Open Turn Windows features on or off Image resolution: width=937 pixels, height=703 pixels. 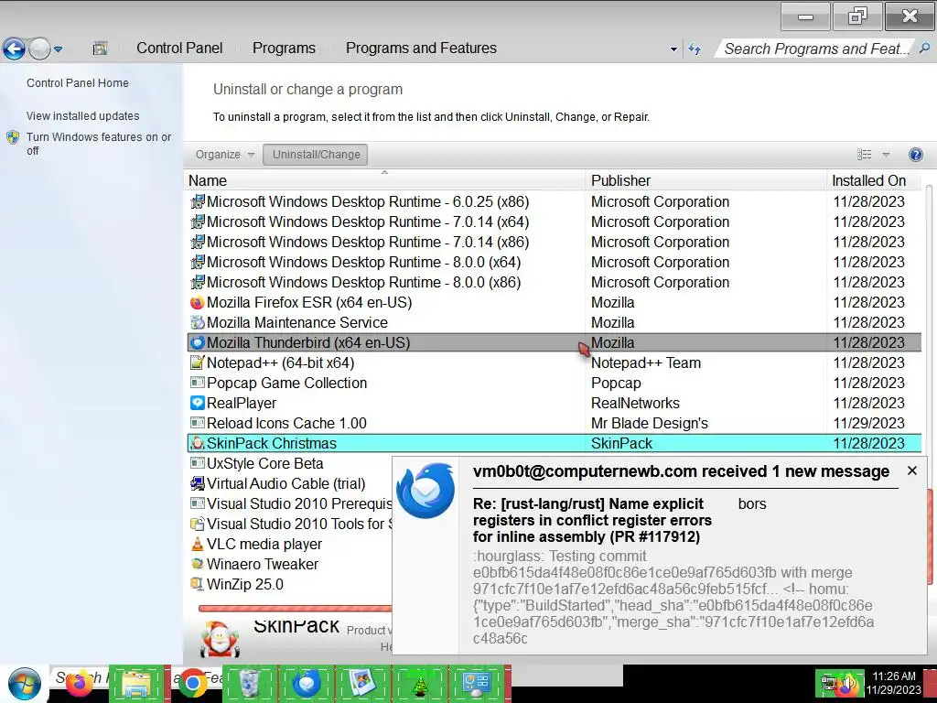point(99,144)
